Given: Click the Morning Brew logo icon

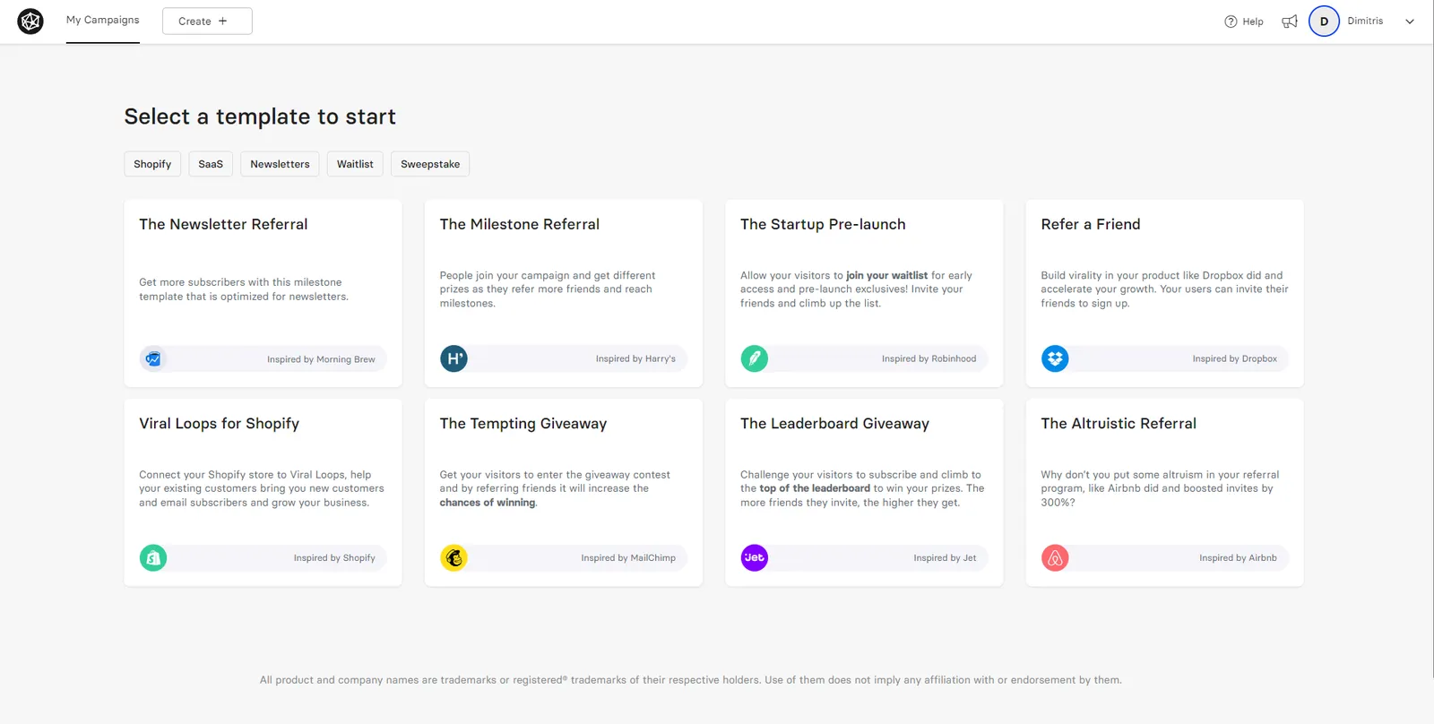Looking at the screenshot, I should pyautogui.click(x=153, y=358).
